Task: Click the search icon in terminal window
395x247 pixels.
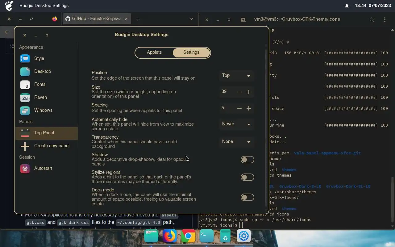Action: coord(372,20)
